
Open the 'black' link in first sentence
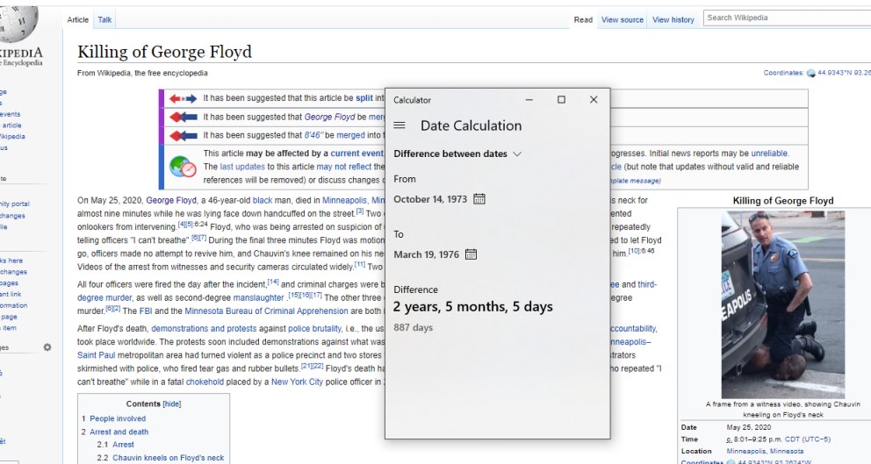(x=263, y=200)
